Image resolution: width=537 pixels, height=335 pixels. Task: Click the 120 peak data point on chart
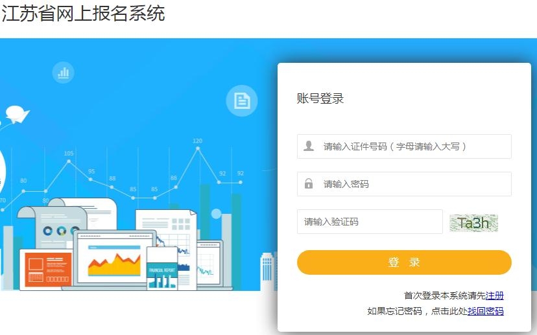click(198, 148)
